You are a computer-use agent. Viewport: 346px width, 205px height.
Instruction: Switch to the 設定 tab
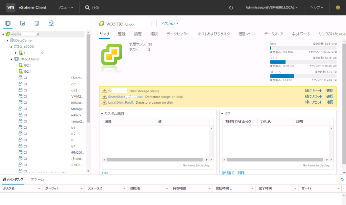pos(138,34)
